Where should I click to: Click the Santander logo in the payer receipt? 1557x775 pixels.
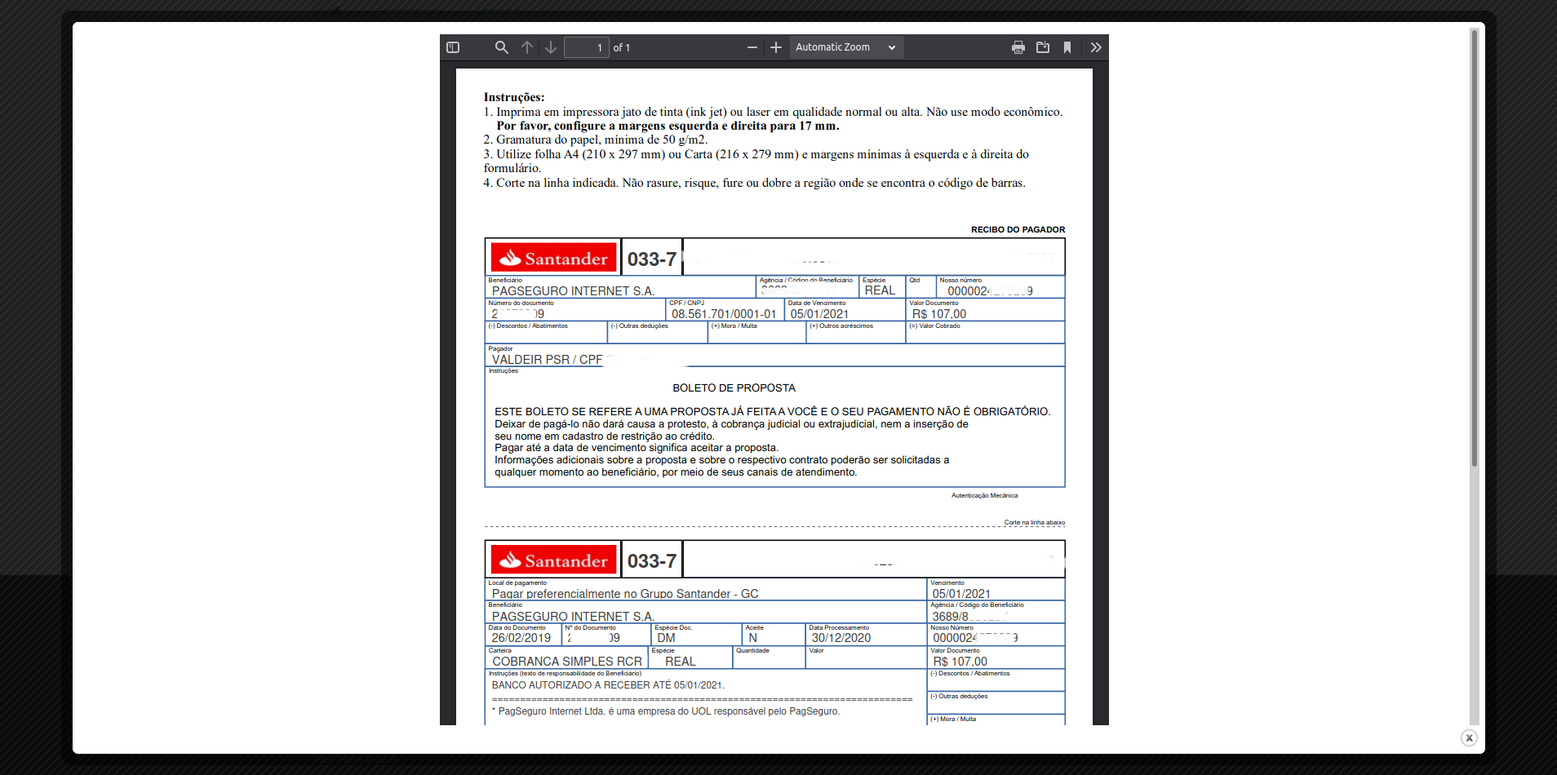click(x=554, y=258)
